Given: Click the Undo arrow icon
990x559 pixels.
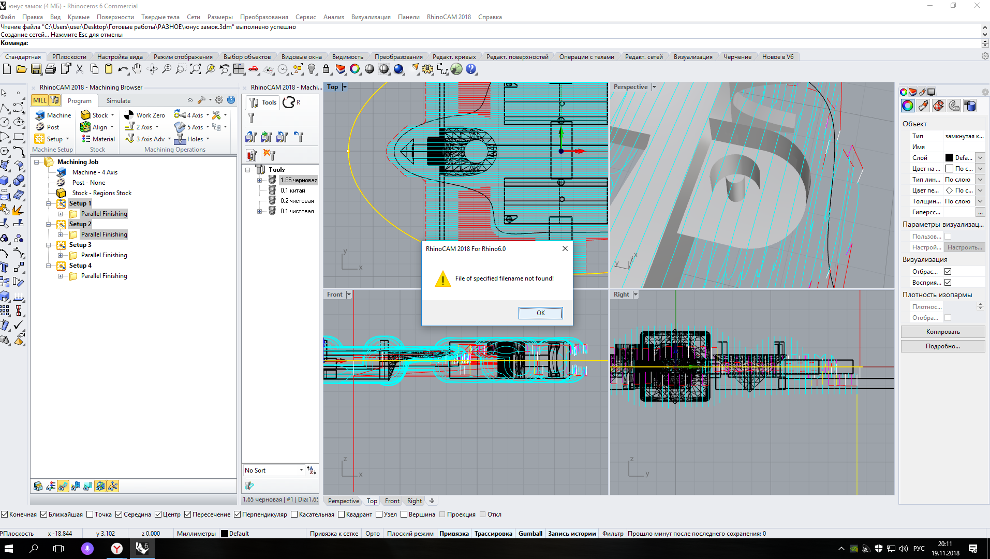Looking at the screenshot, I should click(123, 69).
